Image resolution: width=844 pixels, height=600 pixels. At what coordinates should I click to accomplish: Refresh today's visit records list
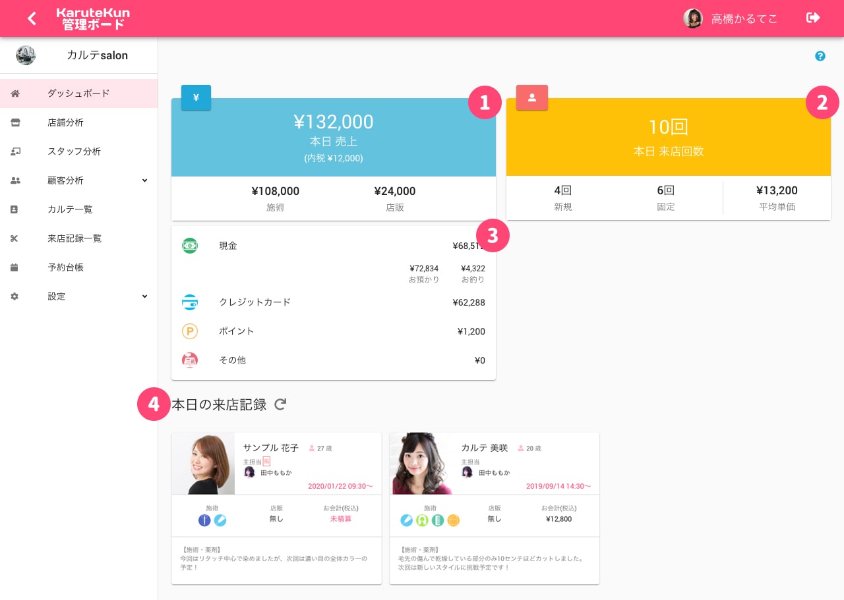click(280, 404)
